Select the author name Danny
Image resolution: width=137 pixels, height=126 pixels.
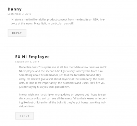tap(15, 9)
